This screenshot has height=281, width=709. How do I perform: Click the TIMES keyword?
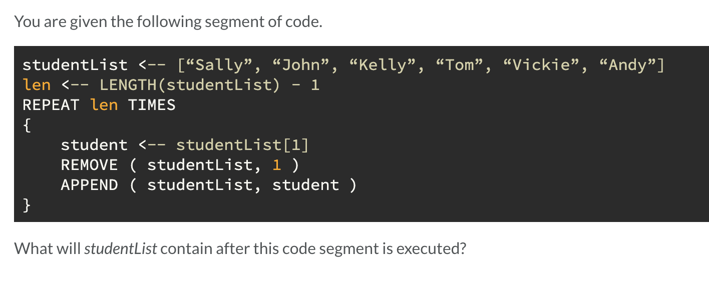pos(152,105)
